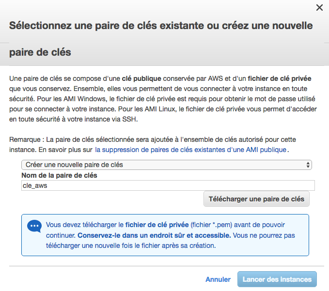Focus the key pair name field 'cle_aws'
The width and height of the screenshot is (329, 291).
[168, 185]
